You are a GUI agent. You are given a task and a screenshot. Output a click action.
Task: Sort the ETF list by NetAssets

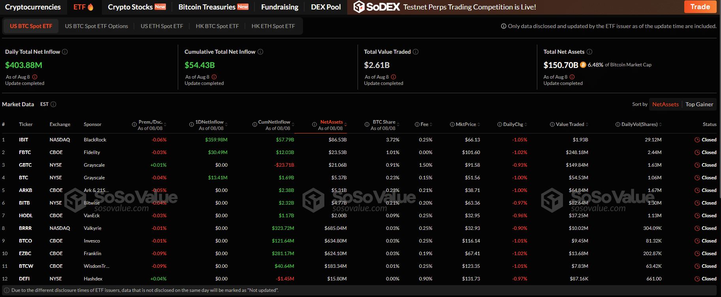665,104
